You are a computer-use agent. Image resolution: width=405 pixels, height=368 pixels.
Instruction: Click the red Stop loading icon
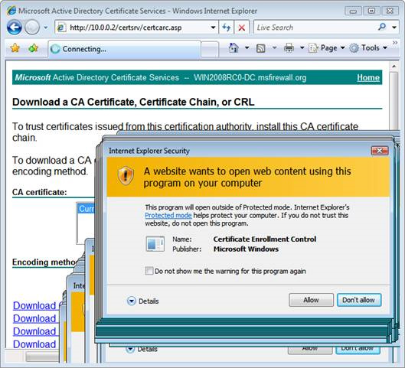pos(242,28)
